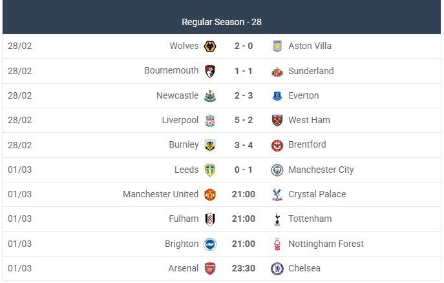The image size is (444, 283).
Task: Click the Liverpool club crest
Action: pyautogui.click(x=210, y=121)
